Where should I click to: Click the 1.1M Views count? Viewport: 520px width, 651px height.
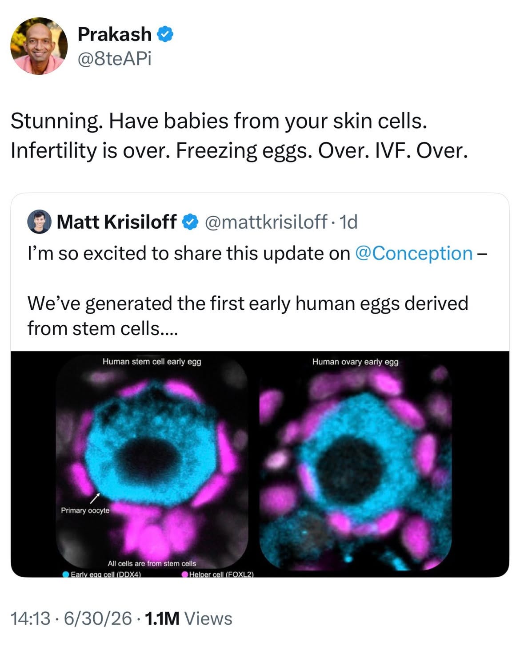188,619
